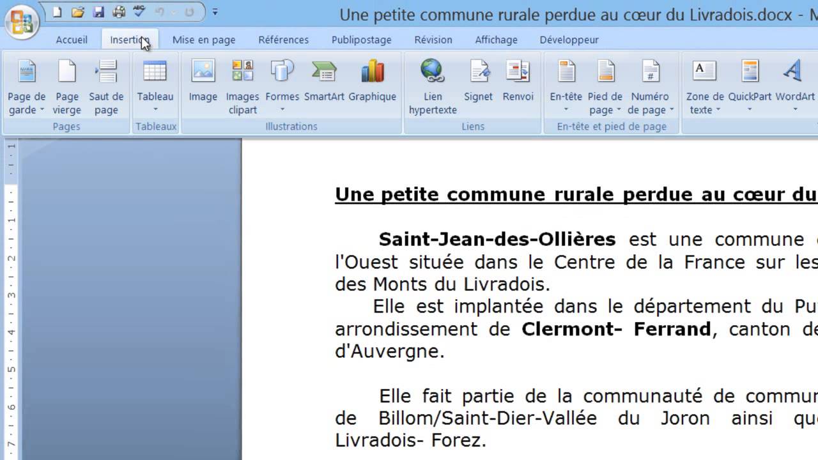Open the Développeur tab
818x460 pixels.
click(569, 40)
